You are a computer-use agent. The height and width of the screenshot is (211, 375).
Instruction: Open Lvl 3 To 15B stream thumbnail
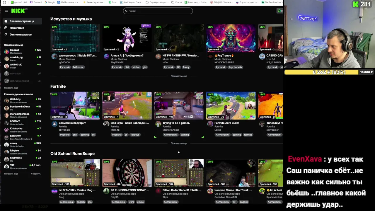pyautogui.click(x=75, y=173)
